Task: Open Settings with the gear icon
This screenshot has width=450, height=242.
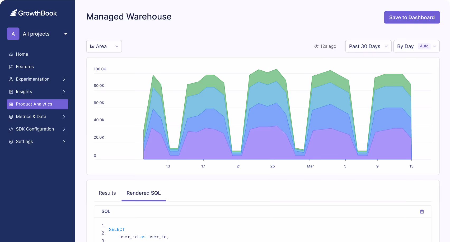Action: point(11,142)
